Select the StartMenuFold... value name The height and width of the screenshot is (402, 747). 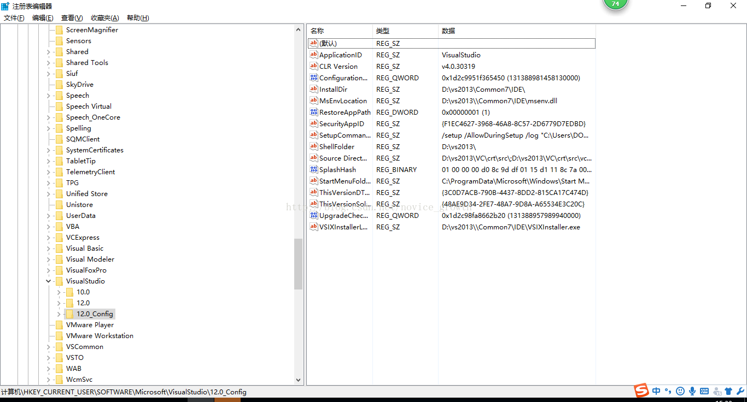(x=345, y=181)
